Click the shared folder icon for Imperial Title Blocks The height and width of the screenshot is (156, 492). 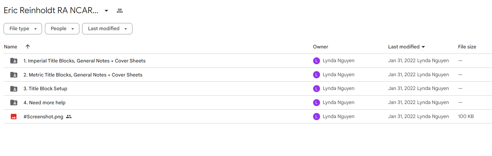coord(14,61)
